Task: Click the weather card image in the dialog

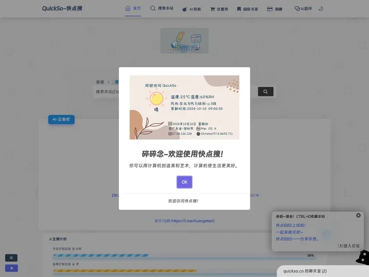Action: 184,107
